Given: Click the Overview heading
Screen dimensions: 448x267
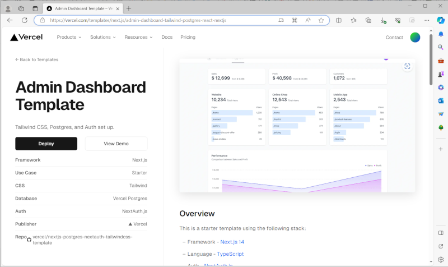Looking at the screenshot, I should pos(197,214).
